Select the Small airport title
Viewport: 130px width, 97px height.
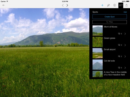pos(110,50)
